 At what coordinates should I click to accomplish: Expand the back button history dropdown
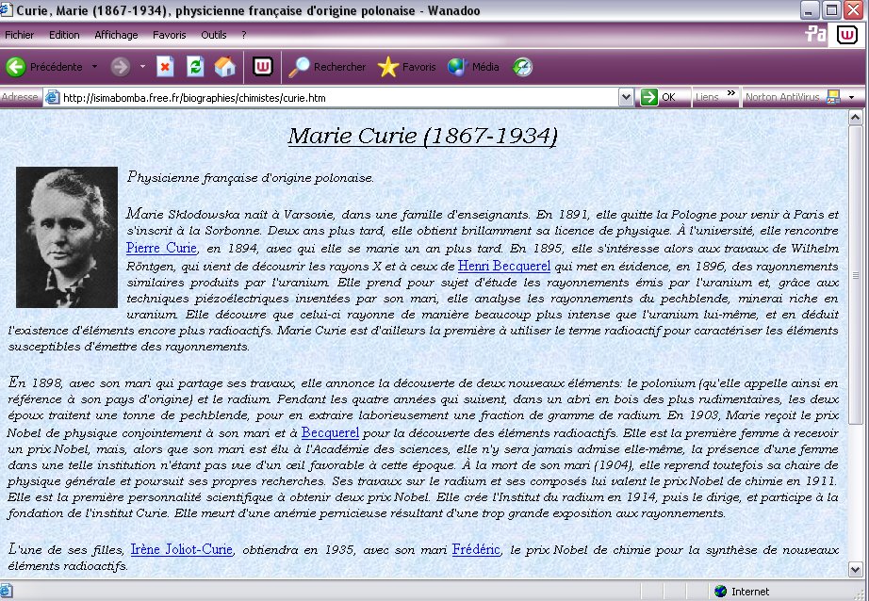[94, 67]
